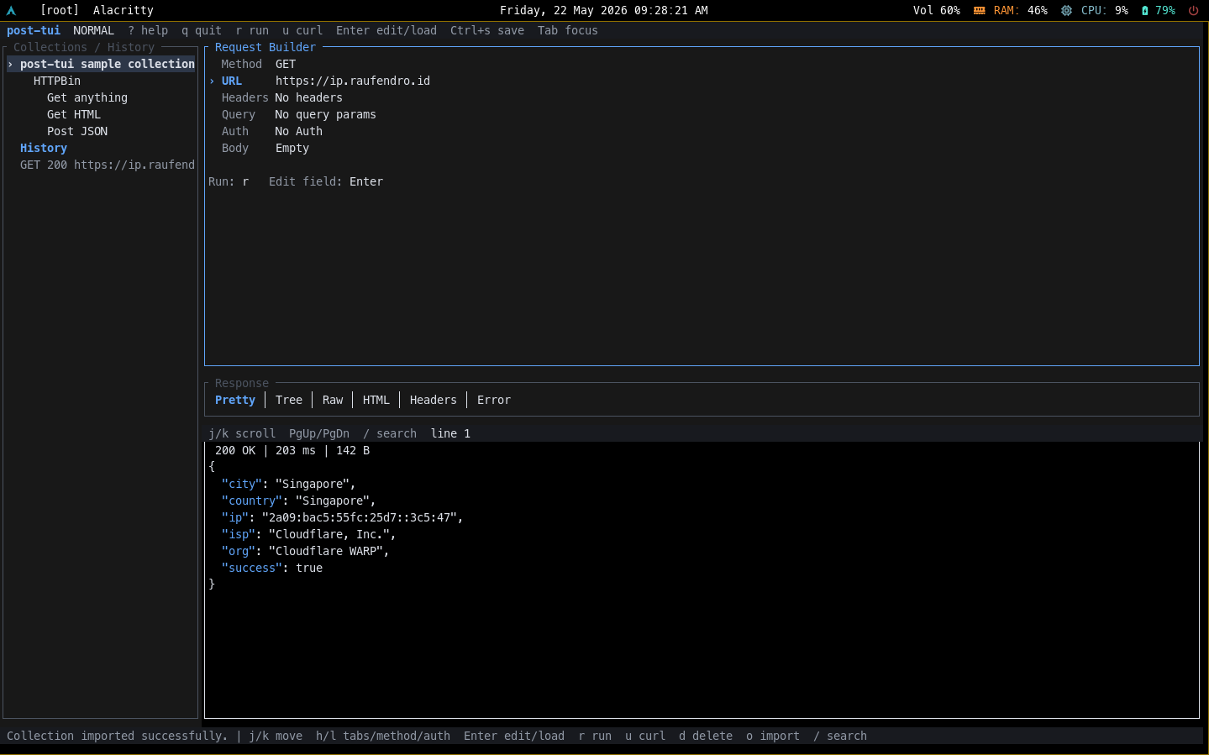Image resolution: width=1209 pixels, height=755 pixels.
Task: Switch to the Error response tab
Action: (494, 401)
